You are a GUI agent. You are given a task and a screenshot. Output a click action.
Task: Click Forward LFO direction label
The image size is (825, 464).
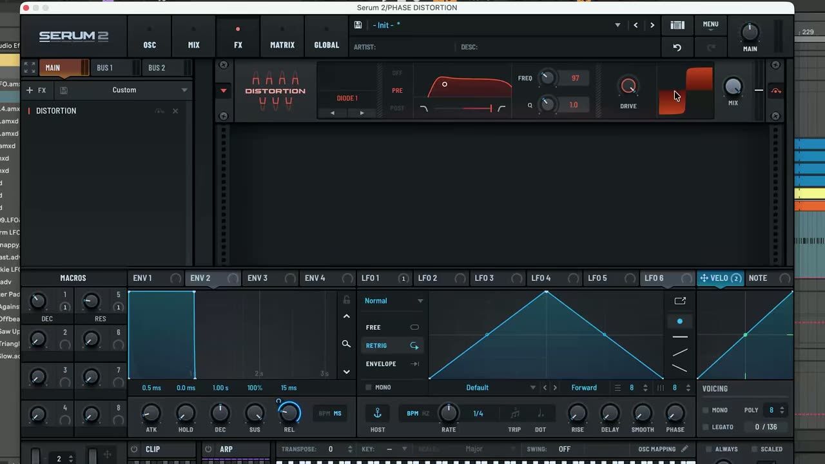coord(584,388)
